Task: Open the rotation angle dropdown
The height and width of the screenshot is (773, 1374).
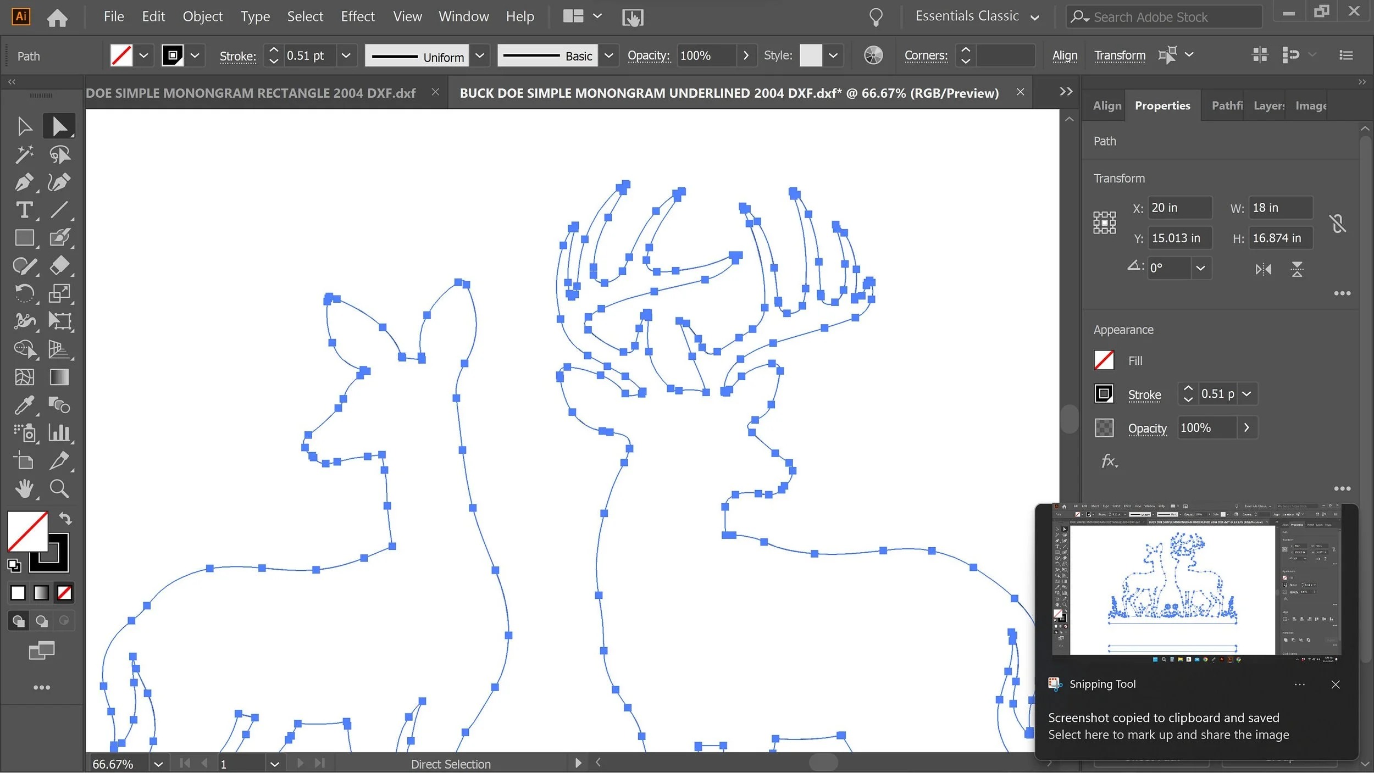Action: [x=1200, y=269]
